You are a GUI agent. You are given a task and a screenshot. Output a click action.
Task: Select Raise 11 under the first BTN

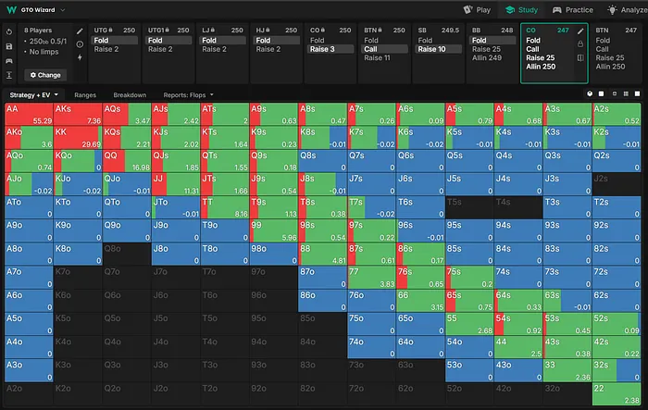tap(378, 57)
